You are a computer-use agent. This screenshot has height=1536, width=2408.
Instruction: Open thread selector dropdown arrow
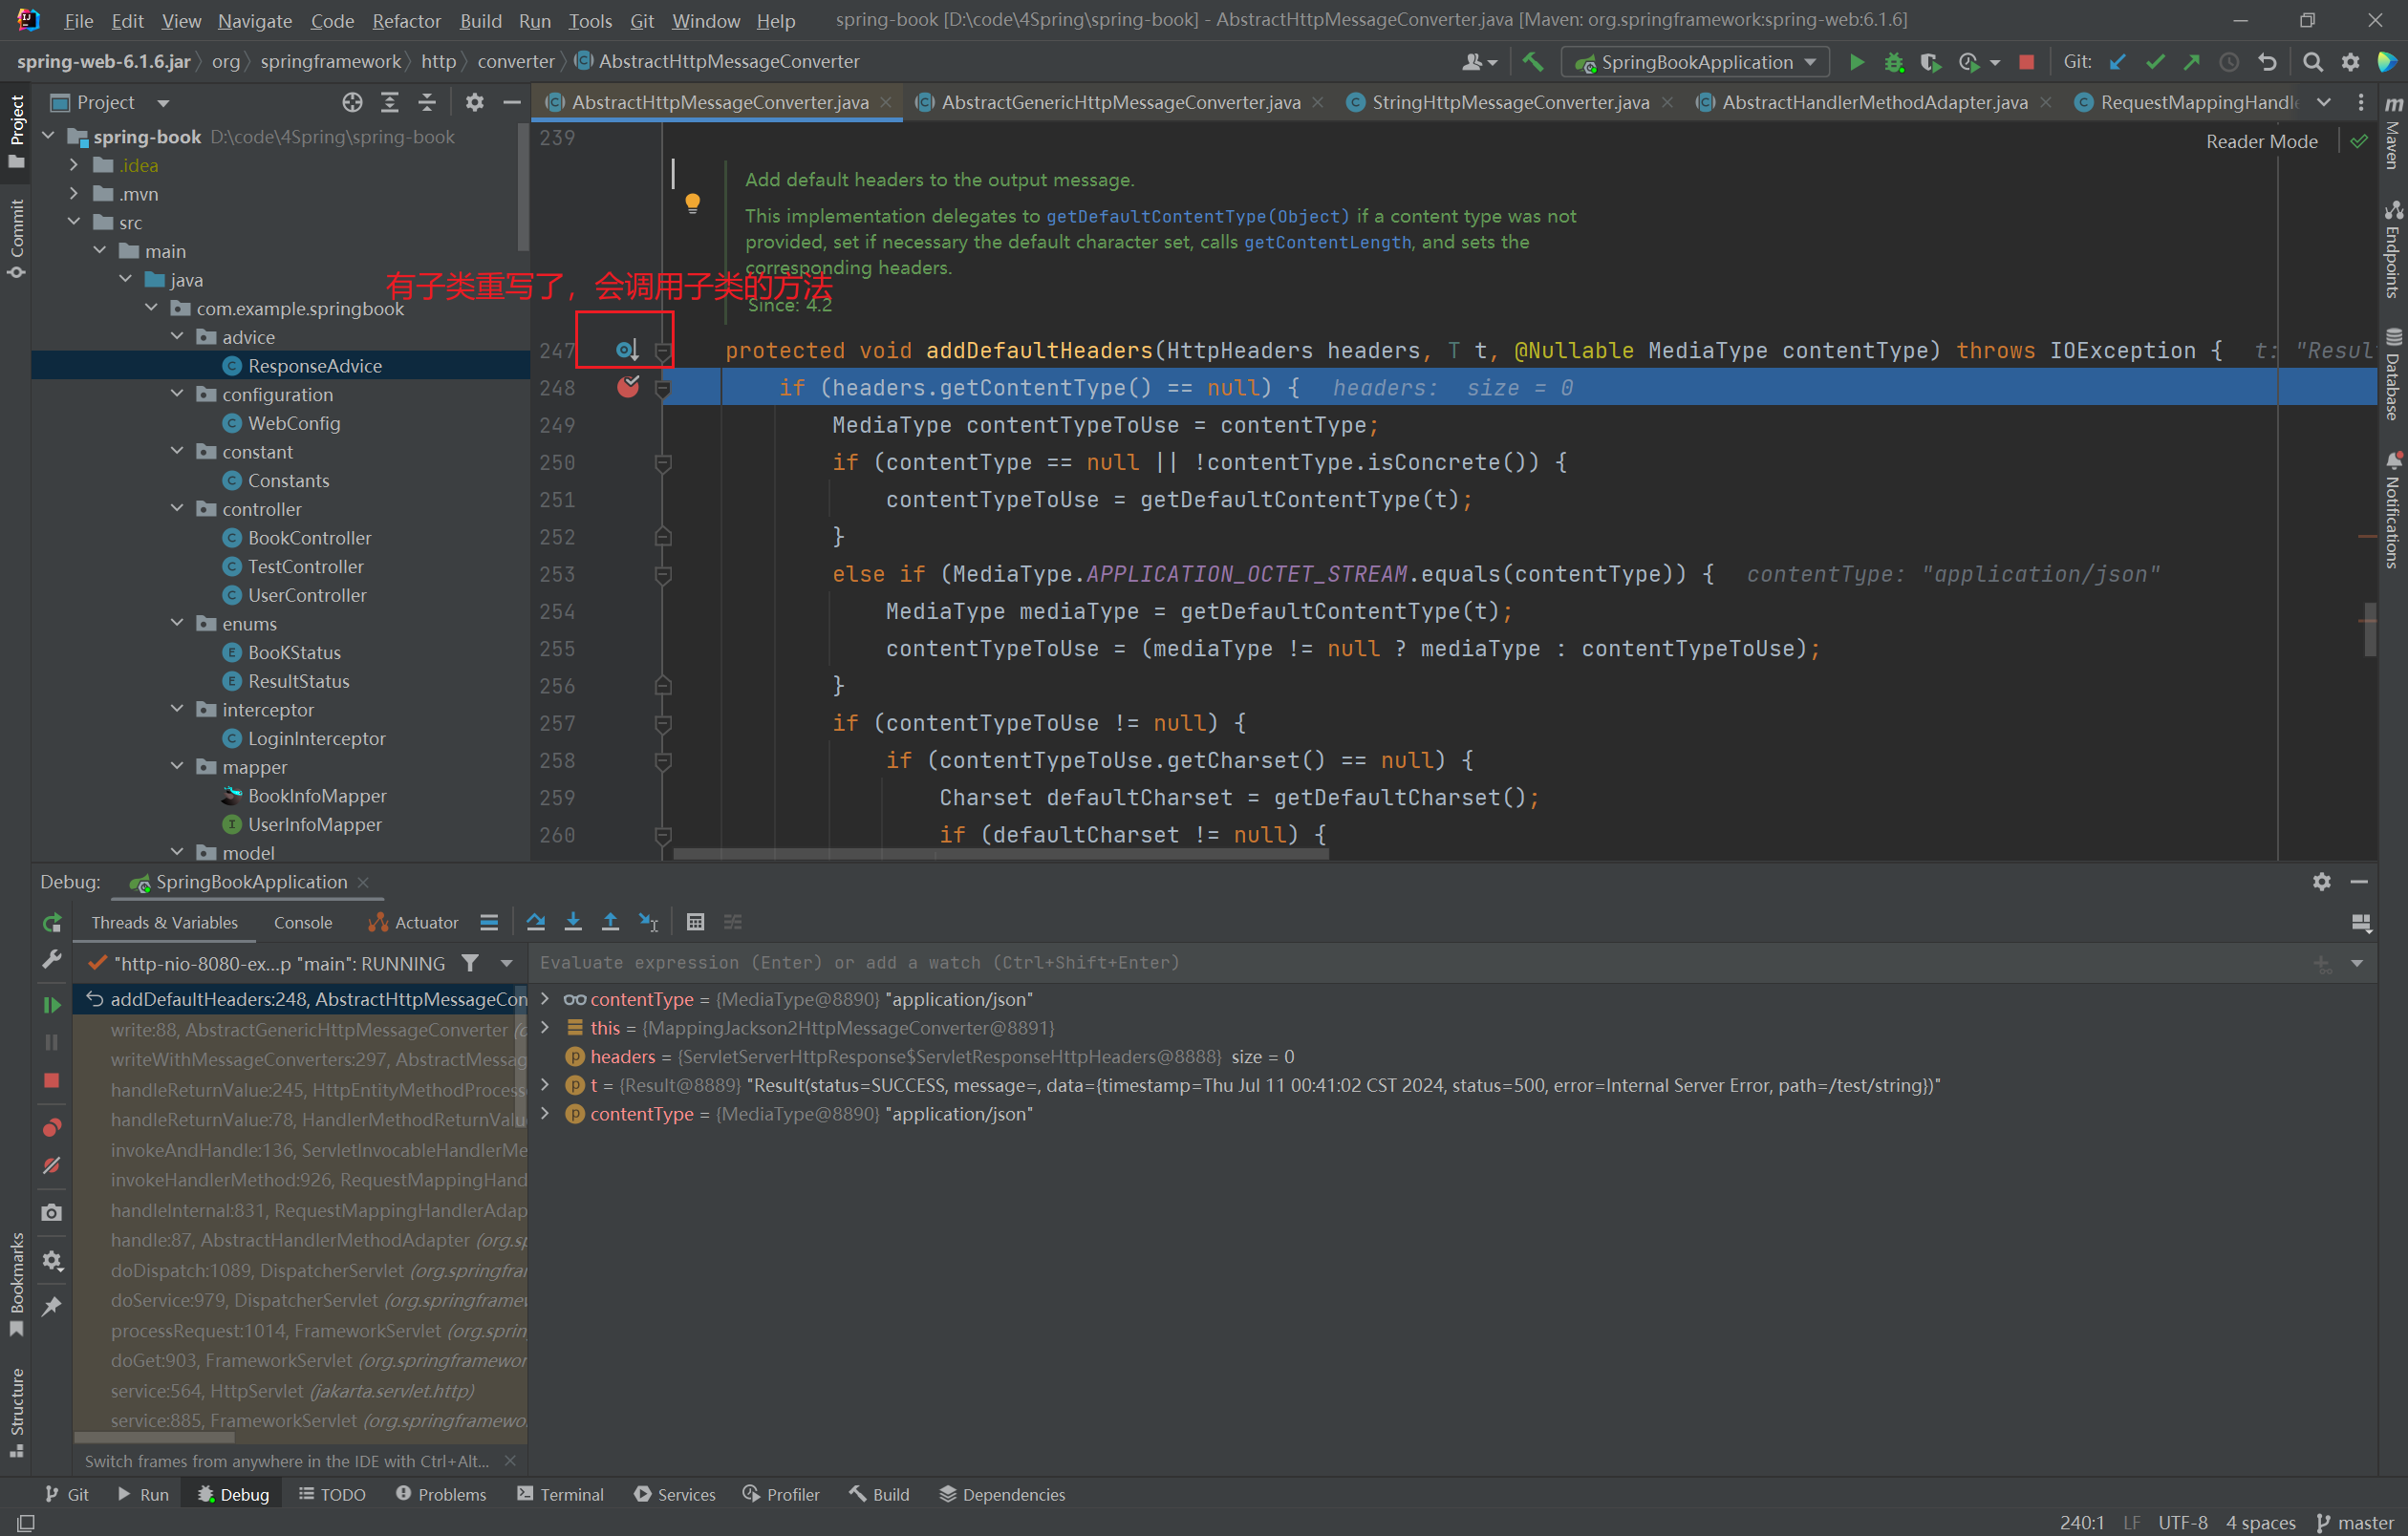pos(507,962)
